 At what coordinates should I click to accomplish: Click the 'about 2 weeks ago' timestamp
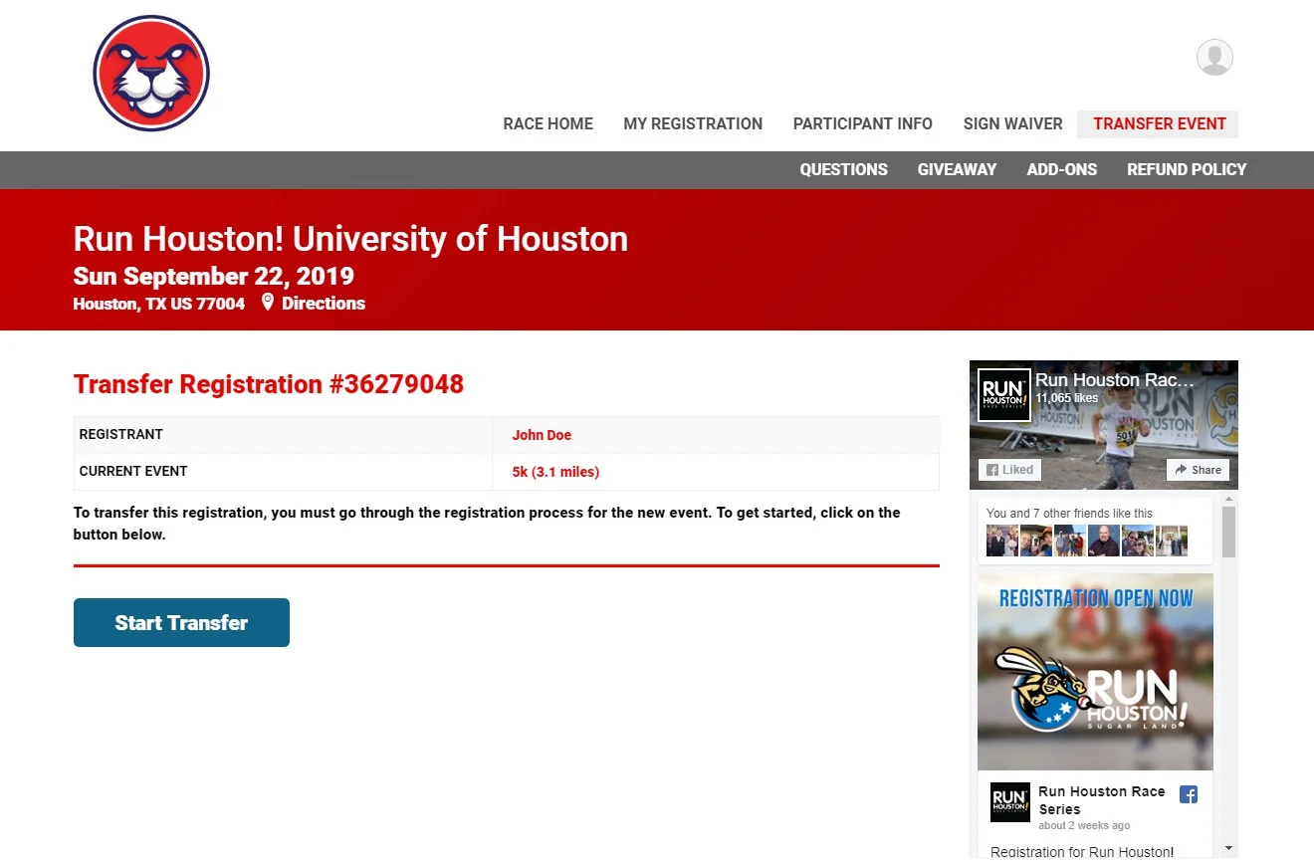coord(1084,825)
